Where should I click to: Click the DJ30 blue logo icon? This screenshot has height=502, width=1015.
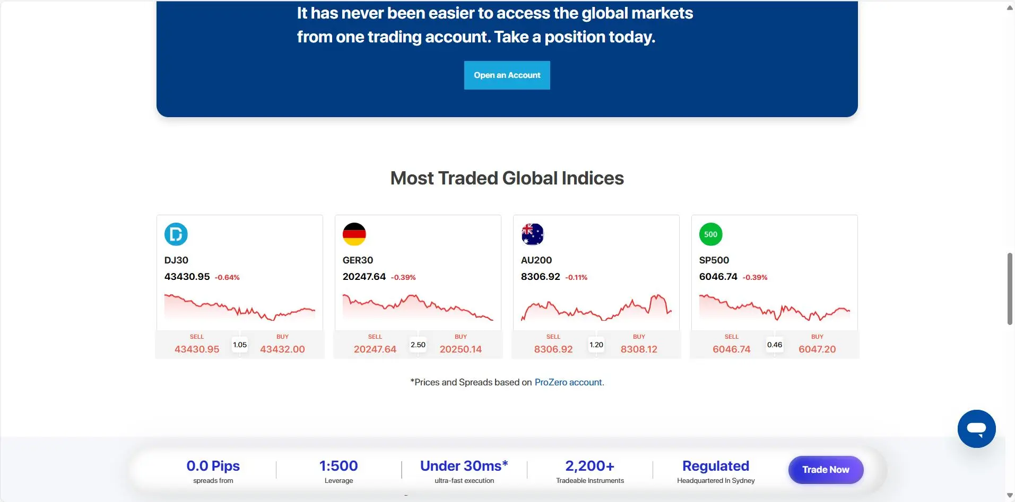(x=176, y=234)
